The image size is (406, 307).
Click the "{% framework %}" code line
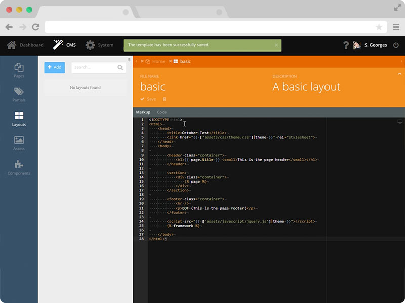183,226
